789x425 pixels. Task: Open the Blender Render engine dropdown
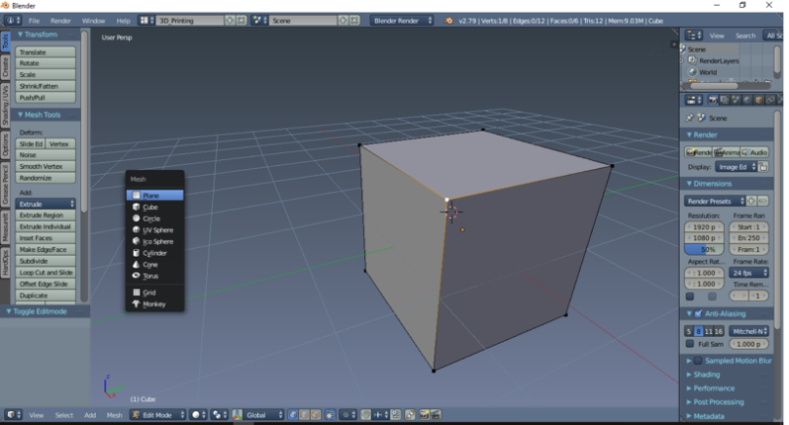click(x=402, y=21)
